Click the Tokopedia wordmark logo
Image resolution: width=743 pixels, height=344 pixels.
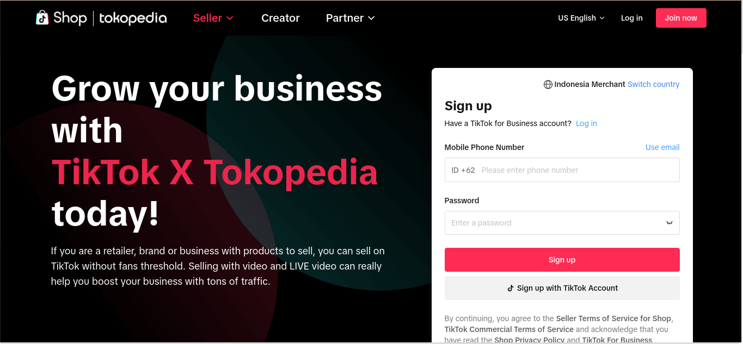(x=133, y=18)
